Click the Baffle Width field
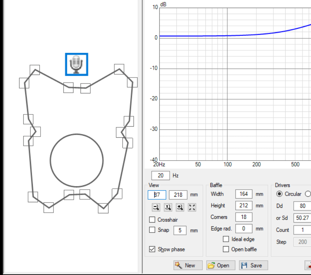 click(x=244, y=194)
